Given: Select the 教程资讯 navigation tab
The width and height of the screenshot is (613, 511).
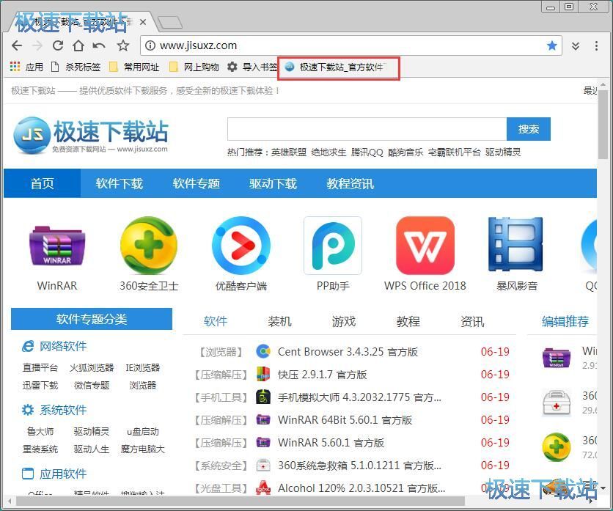Looking at the screenshot, I should tap(350, 183).
